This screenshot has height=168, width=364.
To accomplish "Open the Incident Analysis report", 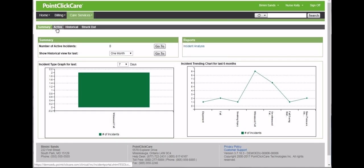I will point(194,46).
